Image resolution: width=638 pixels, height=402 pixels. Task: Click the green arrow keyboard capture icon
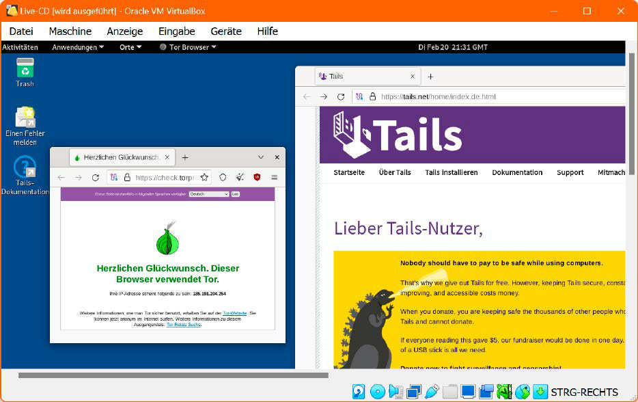pyautogui.click(x=540, y=392)
